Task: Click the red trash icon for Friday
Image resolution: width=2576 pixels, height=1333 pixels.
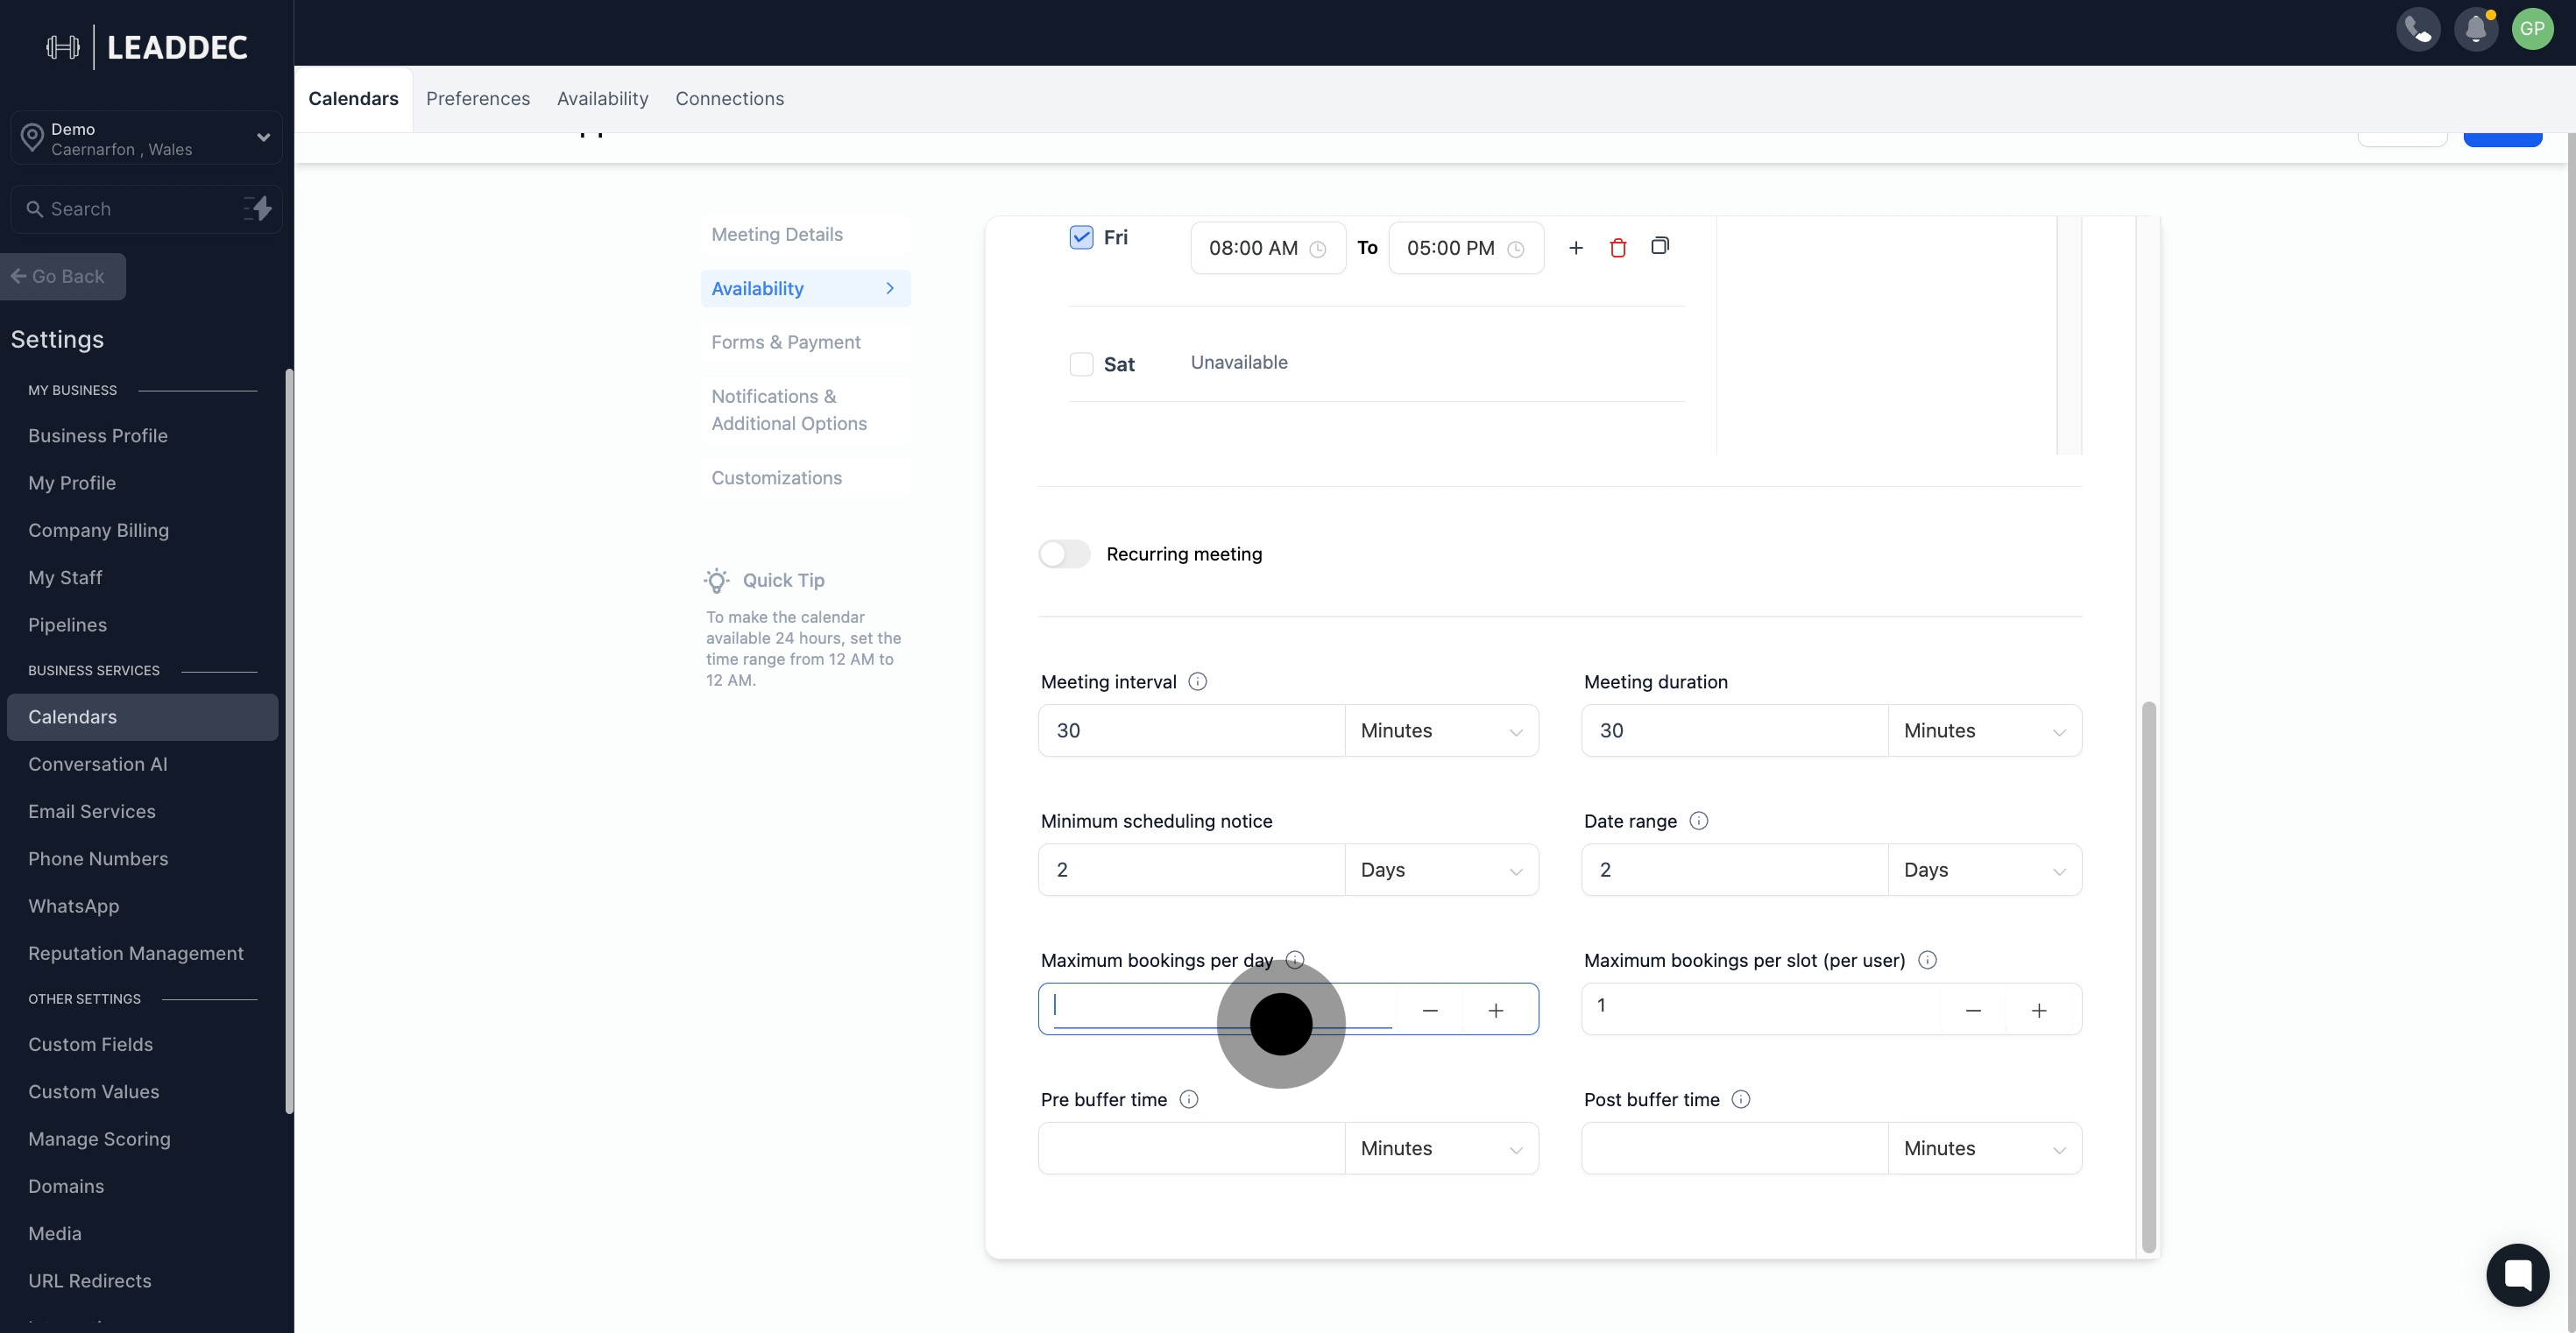Action: [x=1617, y=248]
